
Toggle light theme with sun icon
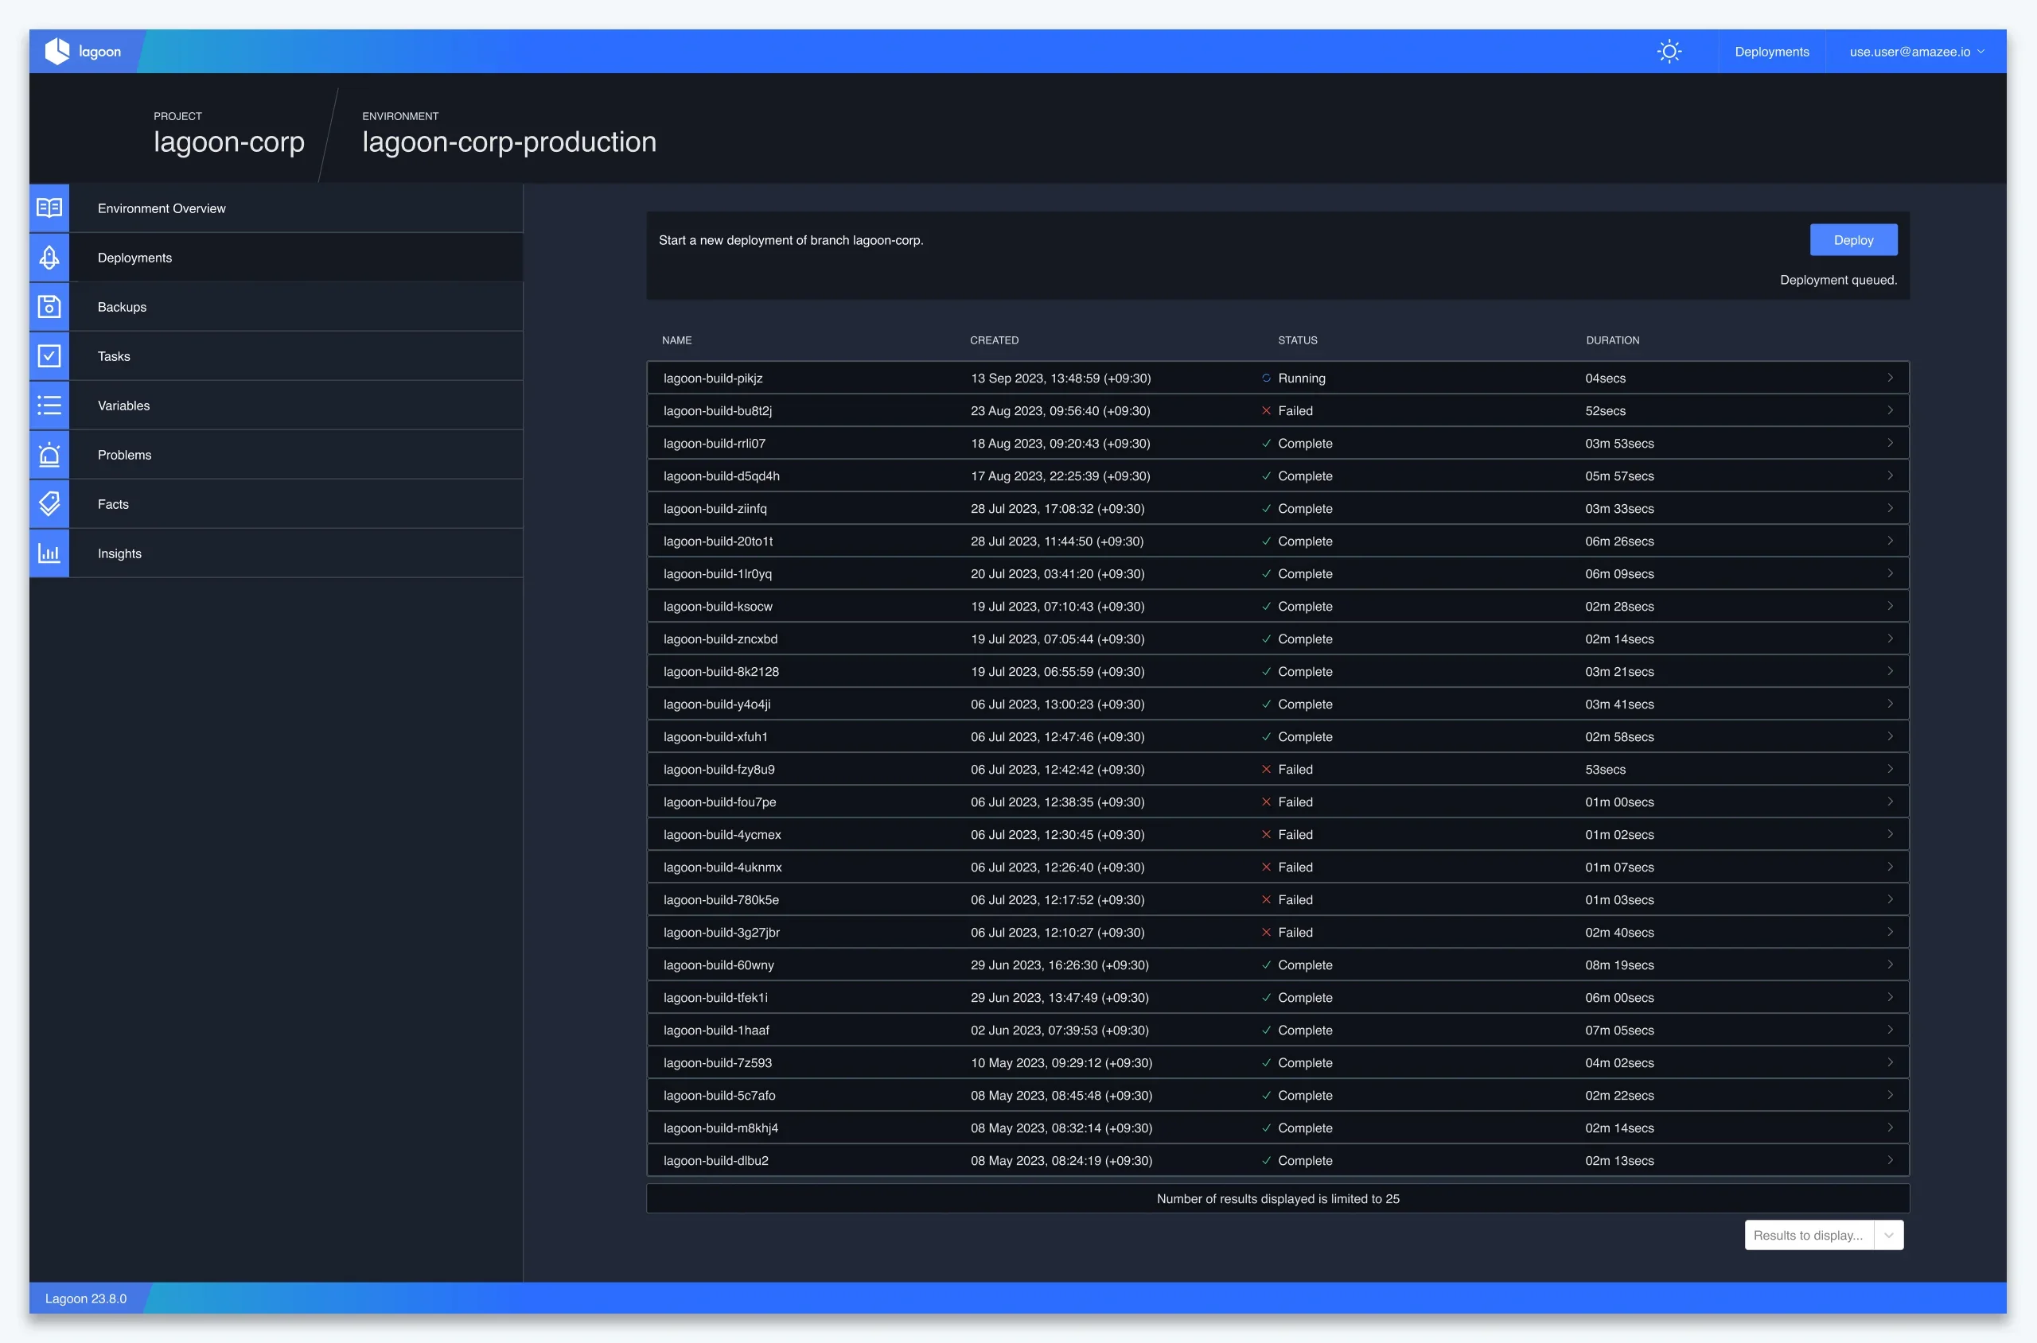pyautogui.click(x=1669, y=52)
